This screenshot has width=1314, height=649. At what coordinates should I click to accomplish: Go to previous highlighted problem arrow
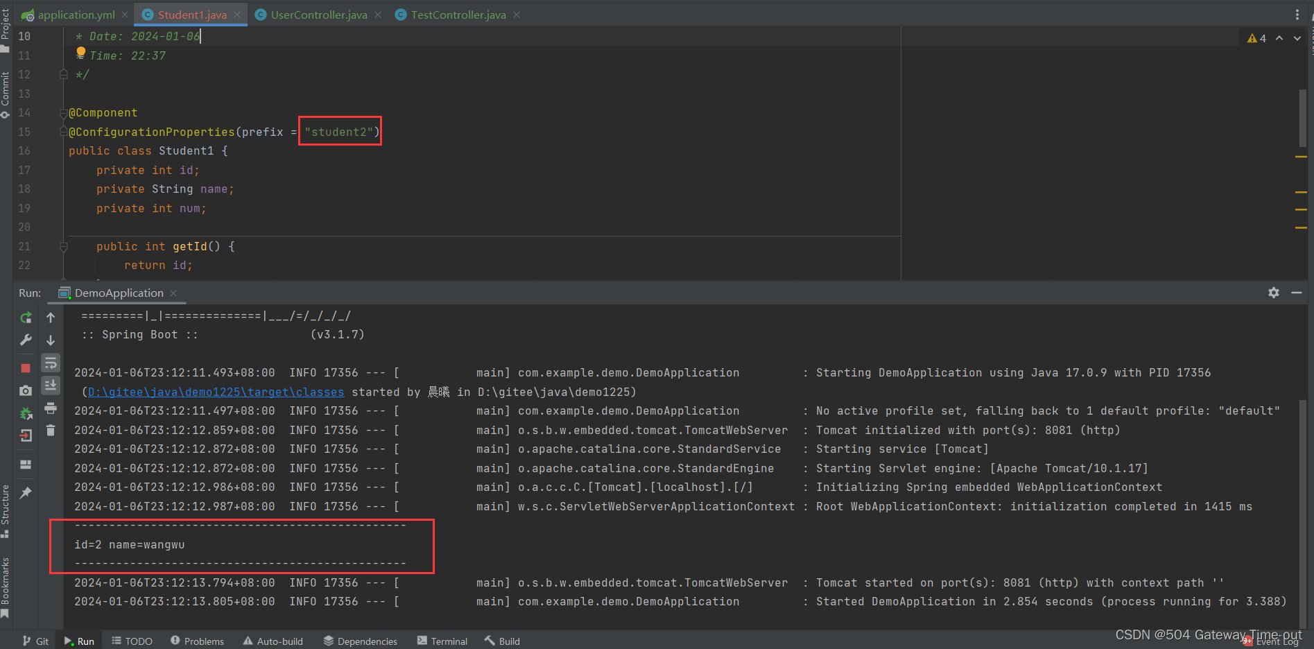pos(1279,38)
